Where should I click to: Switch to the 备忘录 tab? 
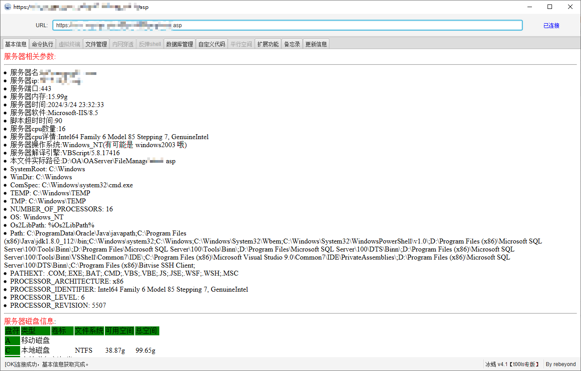(x=292, y=44)
